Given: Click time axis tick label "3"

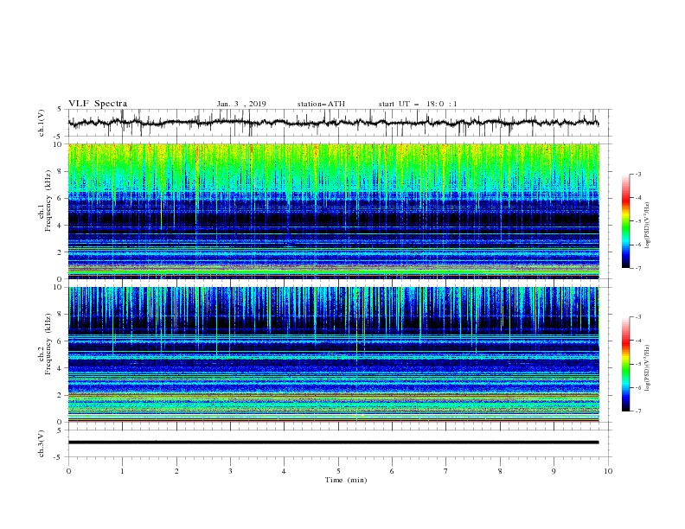Looking at the screenshot, I should point(230,471).
